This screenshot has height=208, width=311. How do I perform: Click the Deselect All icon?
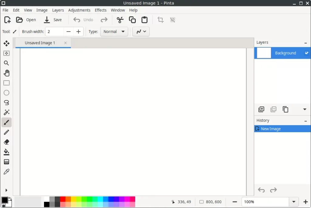pos(173,20)
